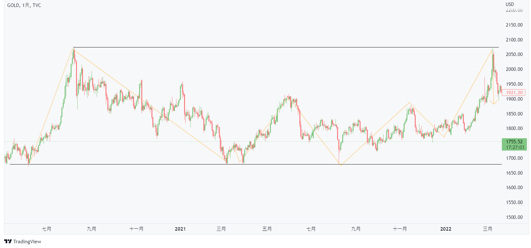Open the USD currency selector

[x=510, y=4]
